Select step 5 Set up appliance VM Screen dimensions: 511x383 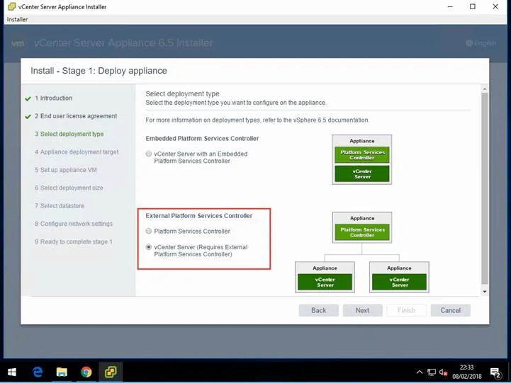pos(65,170)
